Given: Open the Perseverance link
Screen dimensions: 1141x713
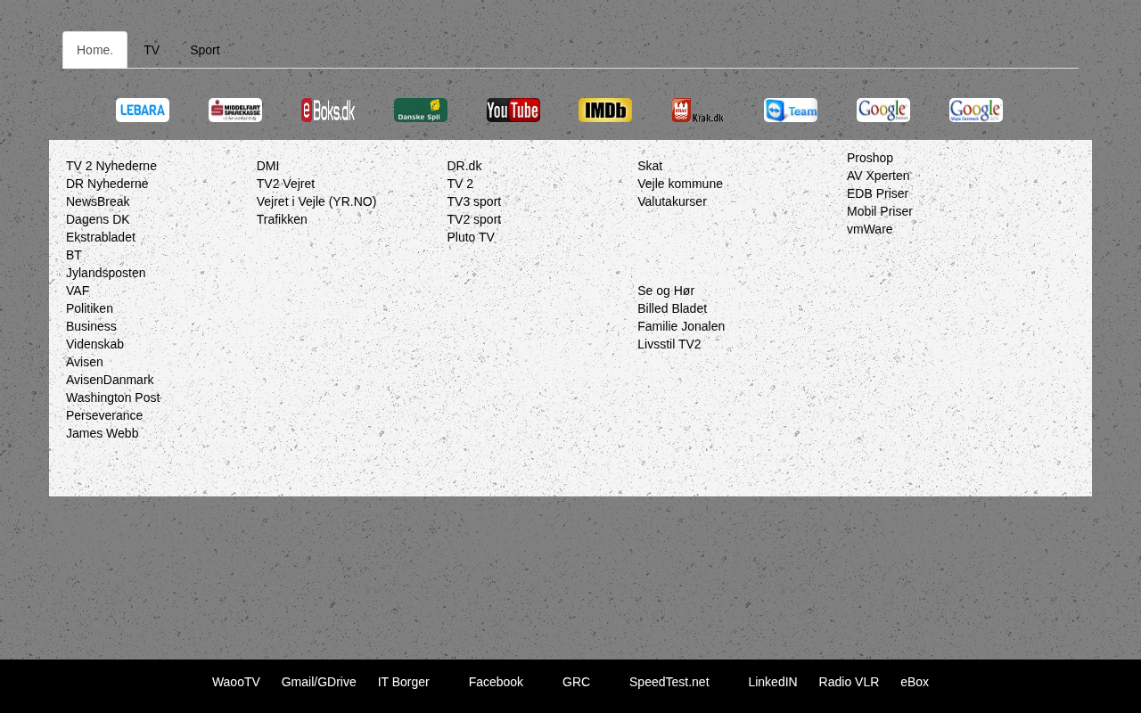Looking at the screenshot, I should [104, 415].
